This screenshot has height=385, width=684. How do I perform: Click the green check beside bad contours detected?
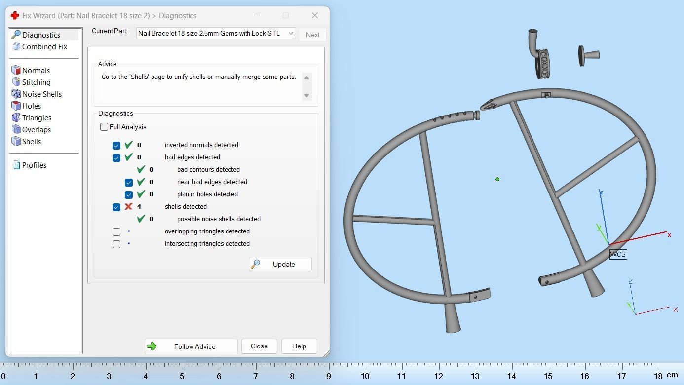141,169
